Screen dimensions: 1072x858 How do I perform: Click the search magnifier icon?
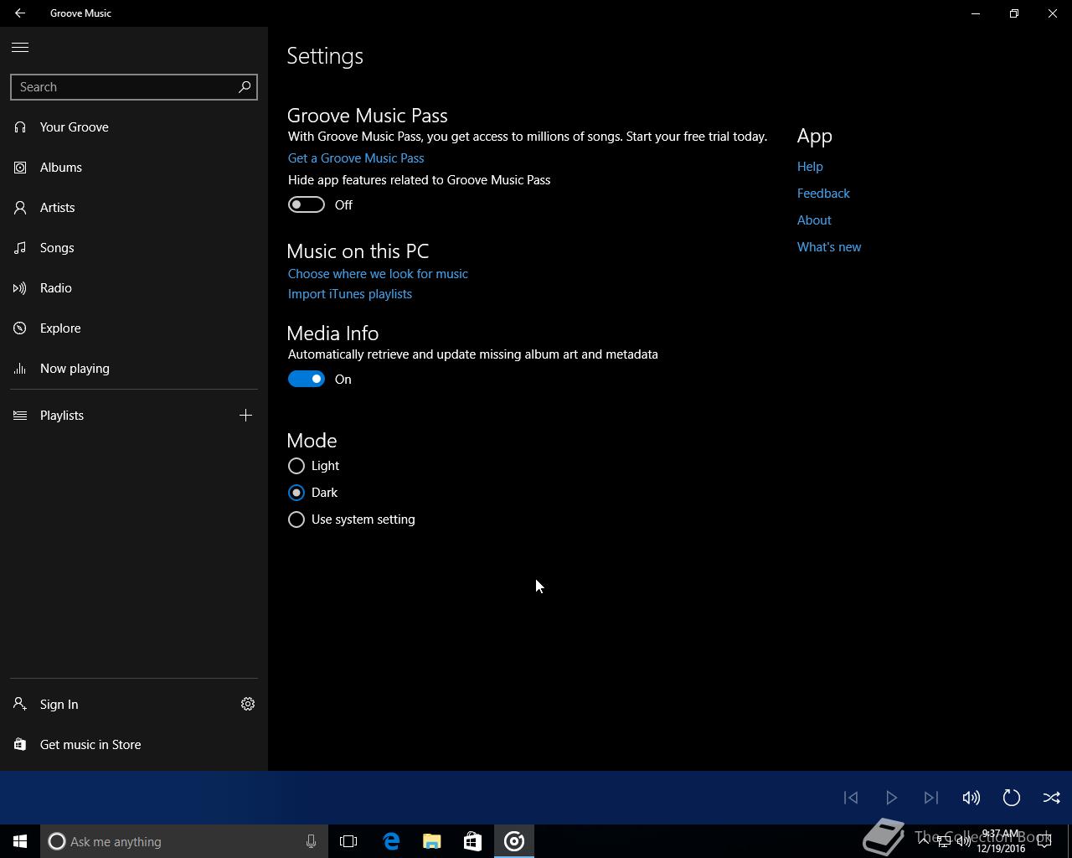245,87
